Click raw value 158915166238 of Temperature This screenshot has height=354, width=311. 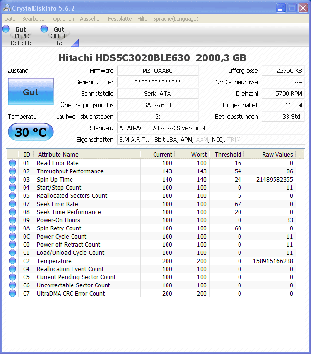pos(273,261)
